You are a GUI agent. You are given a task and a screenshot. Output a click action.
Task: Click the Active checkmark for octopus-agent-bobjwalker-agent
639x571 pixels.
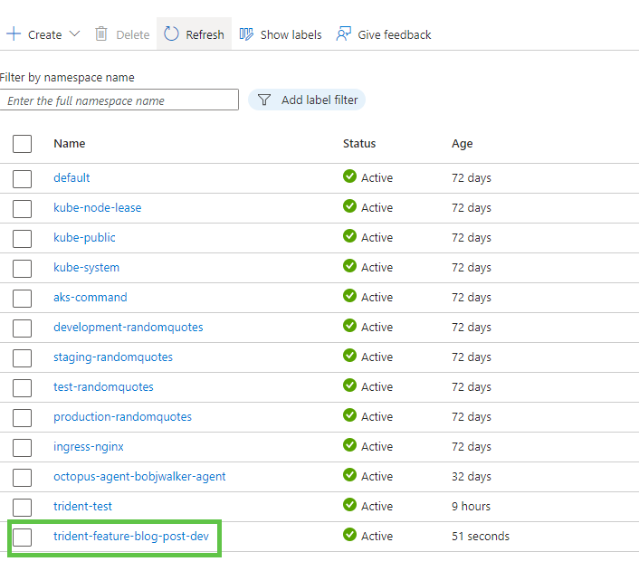(349, 474)
